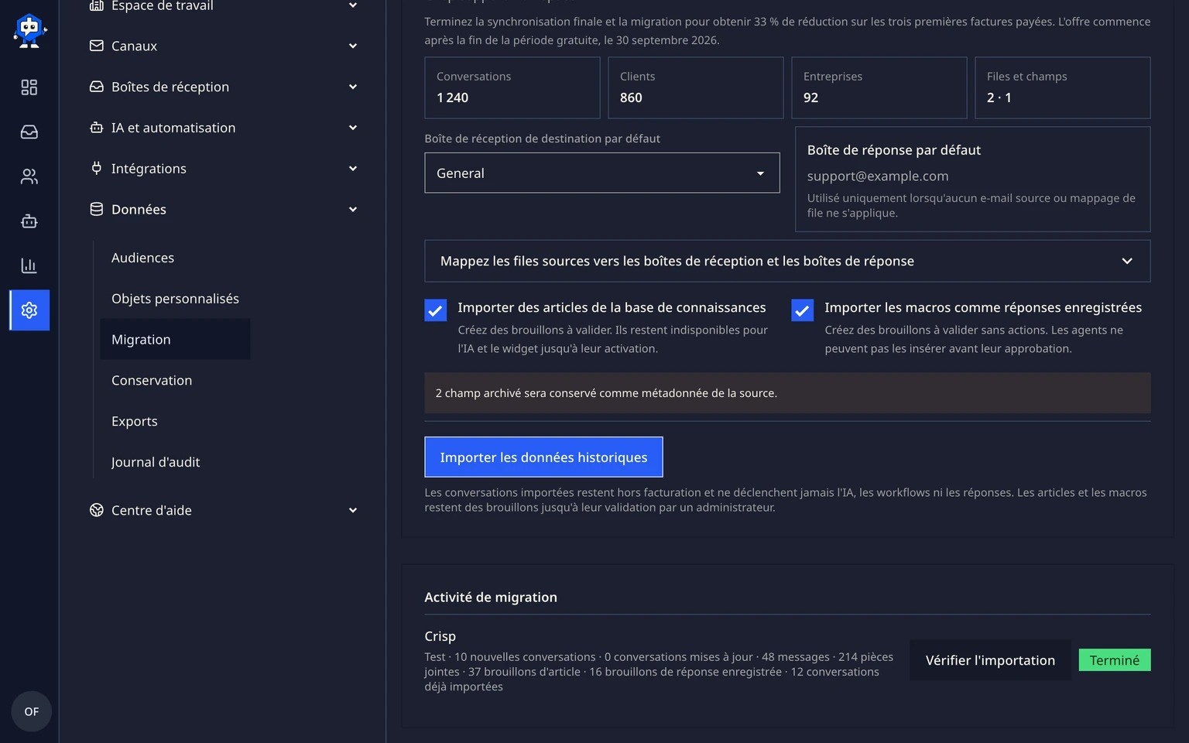1189x743 pixels.
Task: Click the Centre d'aide lifebuoy icon
Action: click(97, 510)
